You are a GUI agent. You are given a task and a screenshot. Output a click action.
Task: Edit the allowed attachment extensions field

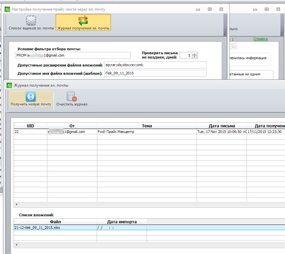tap(155, 65)
